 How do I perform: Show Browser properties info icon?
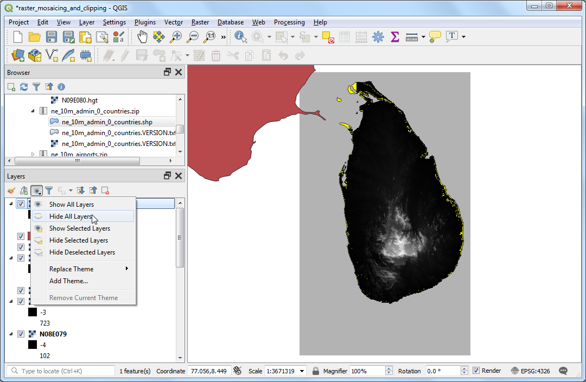click(x=61, y=87)
